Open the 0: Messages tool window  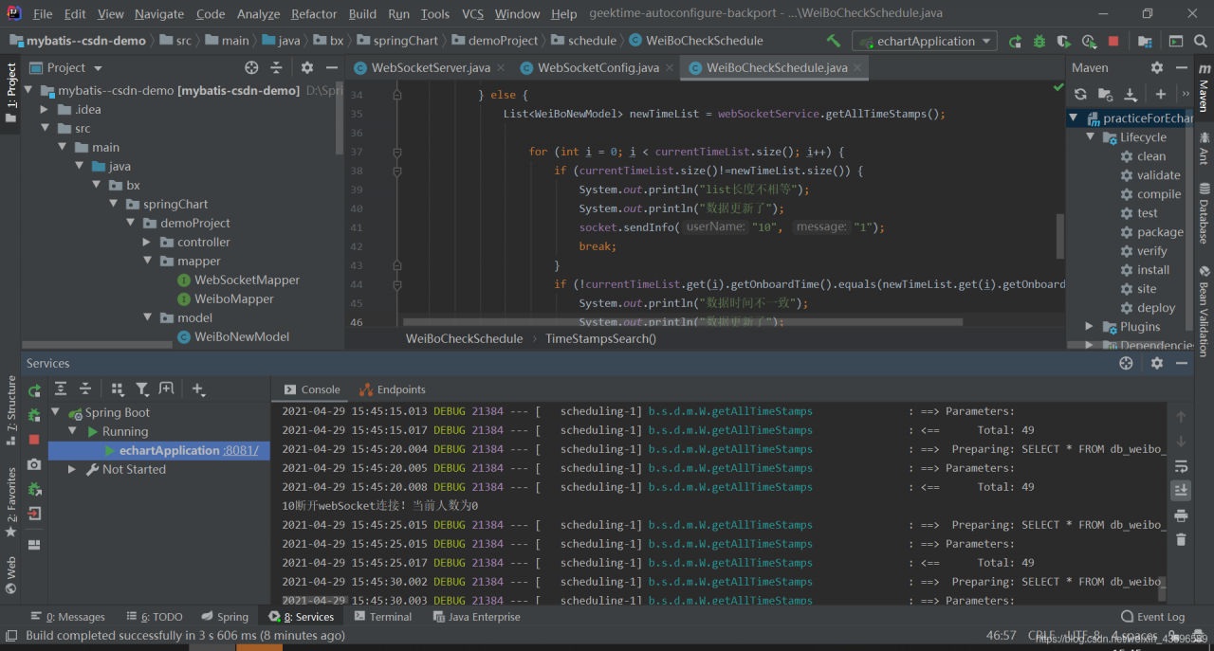pos(68,617)
